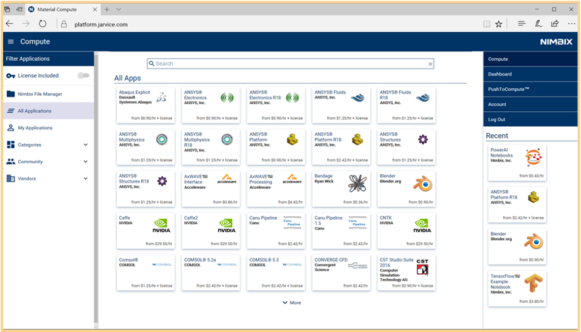The image size is (581, 332).
Task: Open browser More (ellipsis) menu
Action: 572,23
